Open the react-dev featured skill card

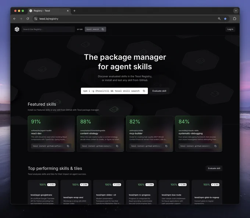pyautogui.click(x=51, y=134)
